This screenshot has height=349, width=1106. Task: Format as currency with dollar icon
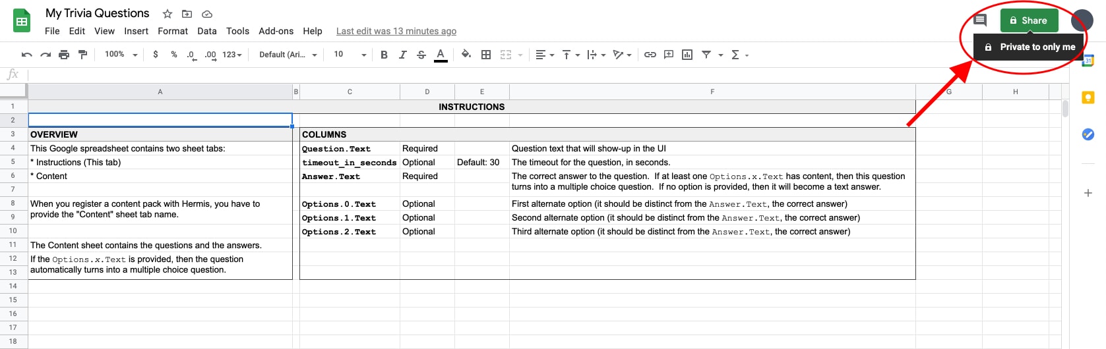coord(156,55)
